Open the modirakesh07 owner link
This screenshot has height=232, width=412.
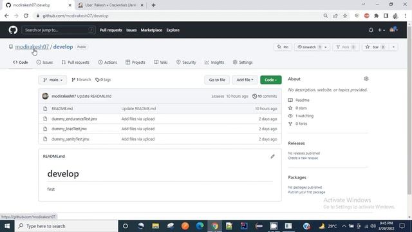(32, 47)
